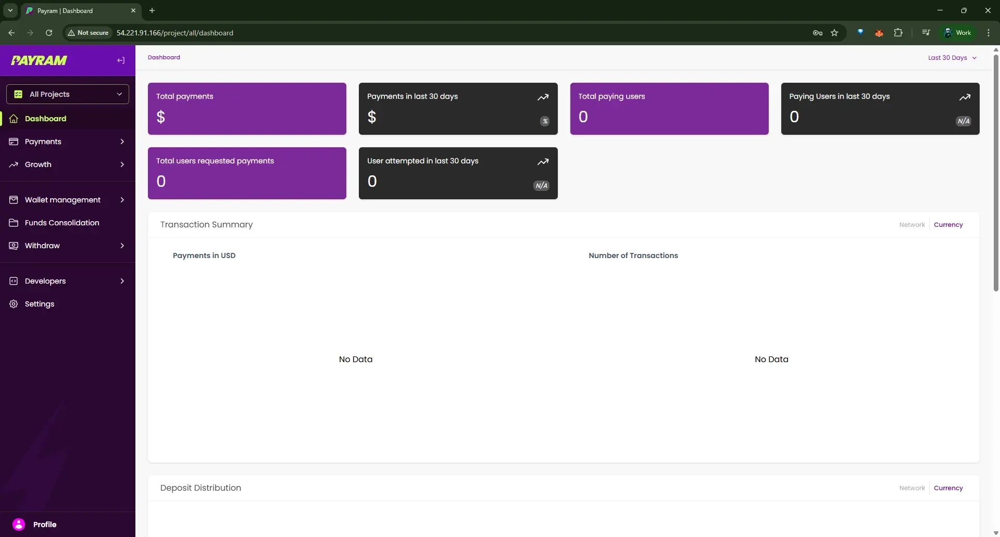
Task: Open the All Projects dropdown
Action: click(x=68, y=94)
